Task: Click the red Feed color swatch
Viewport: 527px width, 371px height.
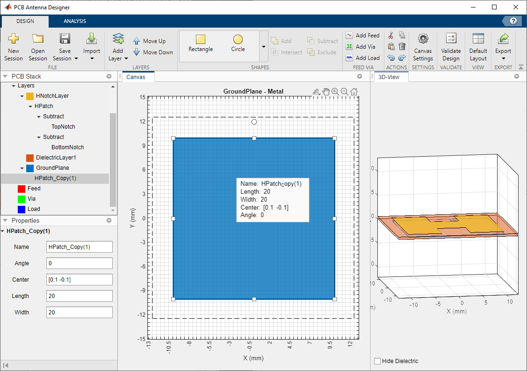Action: point(22,189)
